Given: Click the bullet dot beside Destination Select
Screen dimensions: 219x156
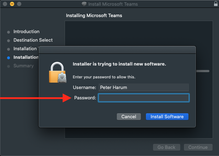Looking at the screenshot, I should tap(9, 41).
